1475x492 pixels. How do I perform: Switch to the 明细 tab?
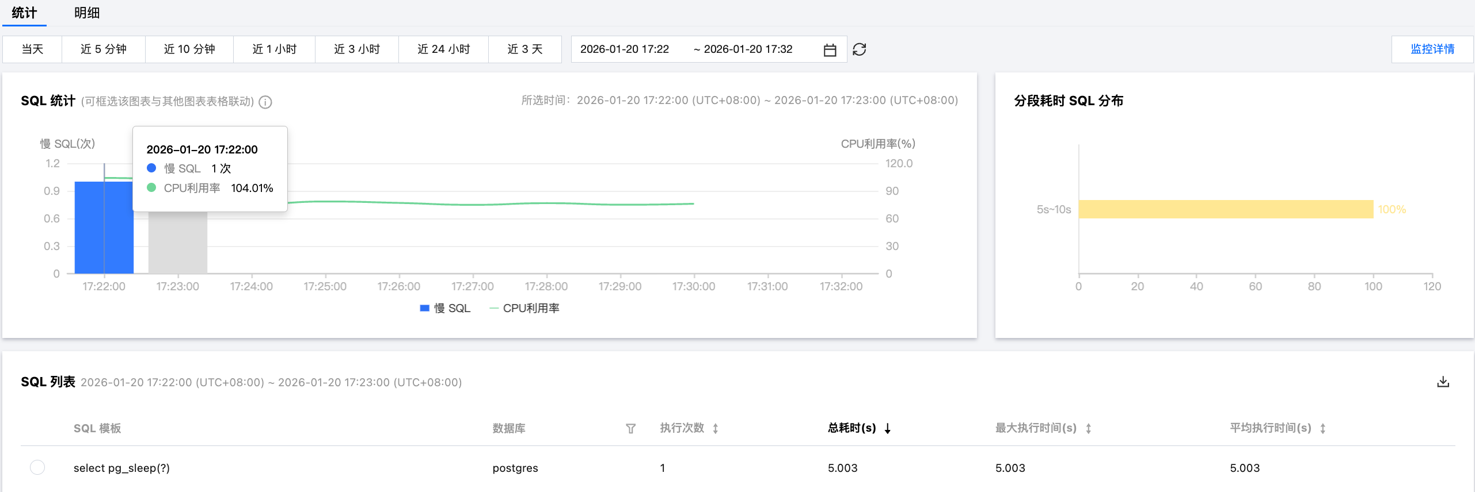click(87, 13)
